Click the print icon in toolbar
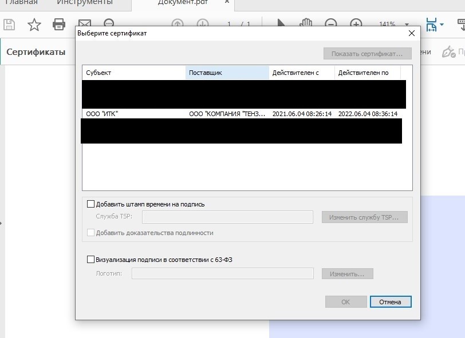Viewport: 465px width, 338px height. coord(59,25)
